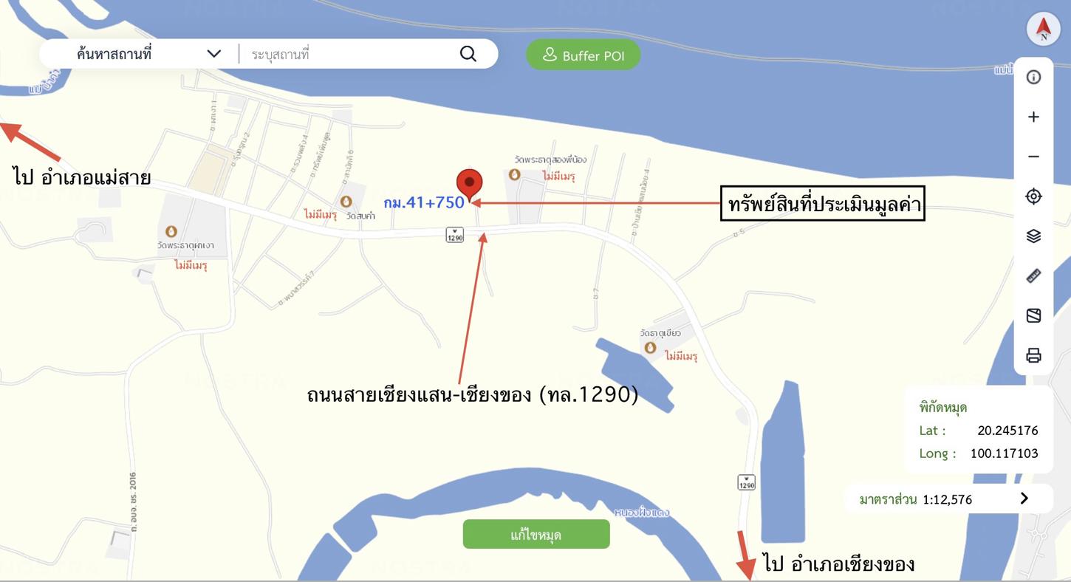Open the print map icon

pos(1033,355)
